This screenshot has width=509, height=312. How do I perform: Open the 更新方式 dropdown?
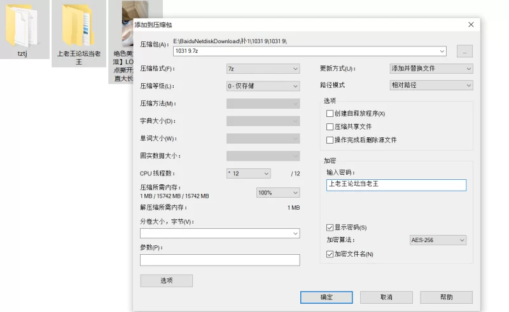coord(431,69)
